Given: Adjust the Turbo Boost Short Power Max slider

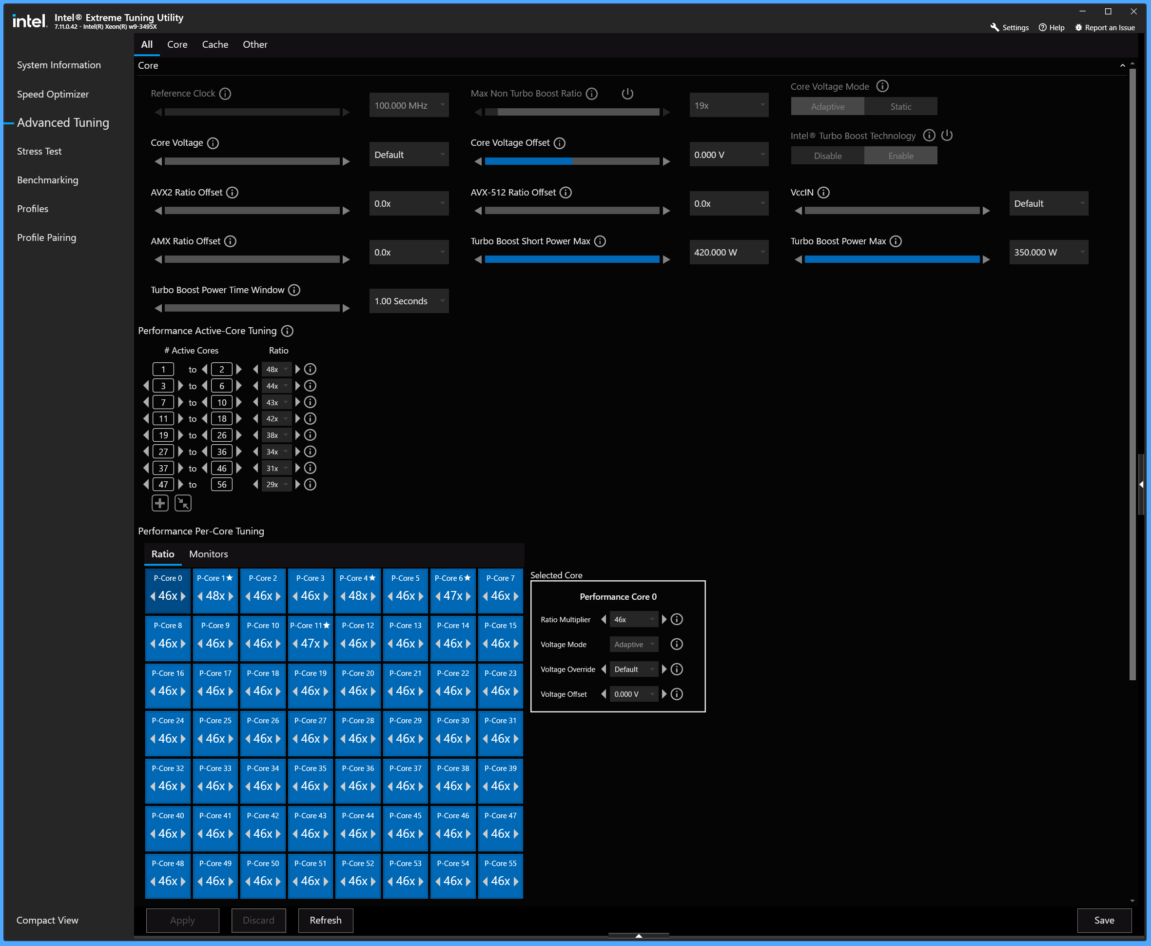Looking at the screenshot, I should tap(572, 259).
